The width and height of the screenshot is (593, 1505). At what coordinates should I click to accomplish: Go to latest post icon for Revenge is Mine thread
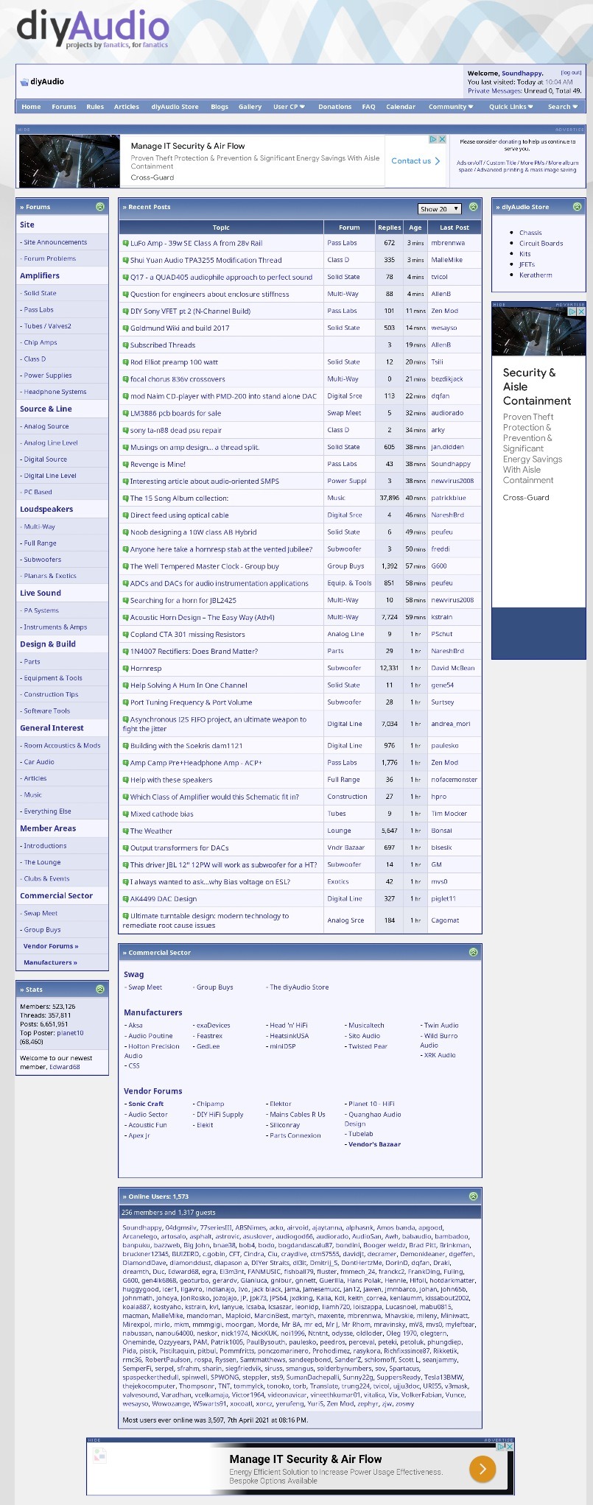[x=125, y=464]
